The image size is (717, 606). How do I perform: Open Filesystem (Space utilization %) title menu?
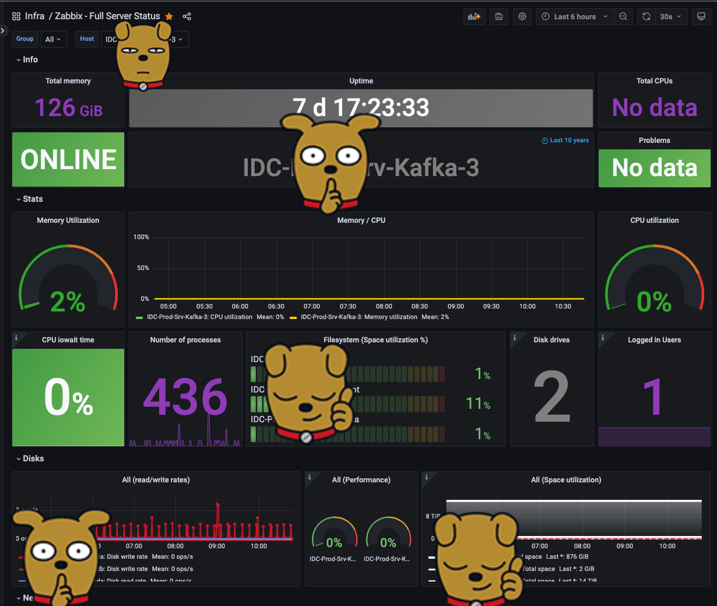click(x=375, y=340)
